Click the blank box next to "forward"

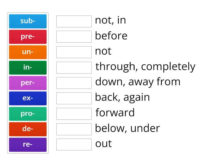tap(74, 114)
